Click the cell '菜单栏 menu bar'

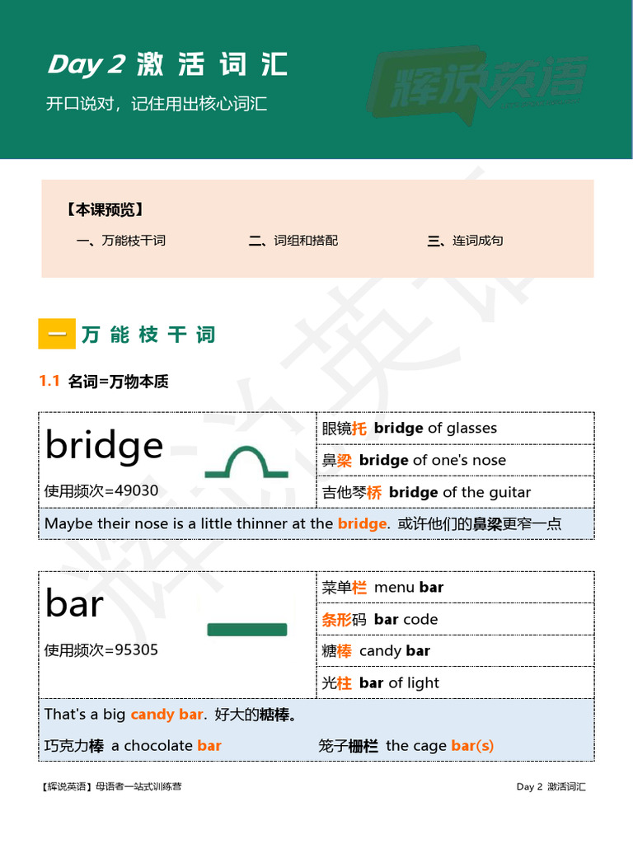(455, 587)
